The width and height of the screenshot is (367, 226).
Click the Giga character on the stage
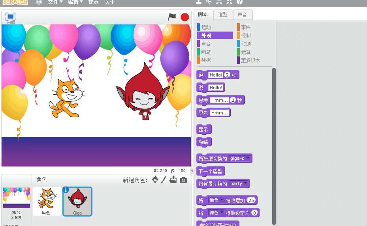[x=143, y=92]
